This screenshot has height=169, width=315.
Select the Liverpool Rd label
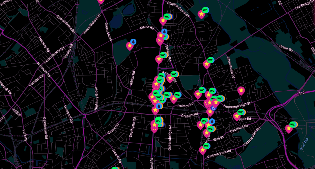pos(68,114)
